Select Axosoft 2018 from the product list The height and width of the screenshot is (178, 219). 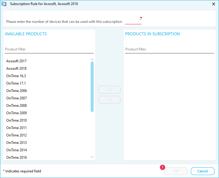tap(16, 69)
